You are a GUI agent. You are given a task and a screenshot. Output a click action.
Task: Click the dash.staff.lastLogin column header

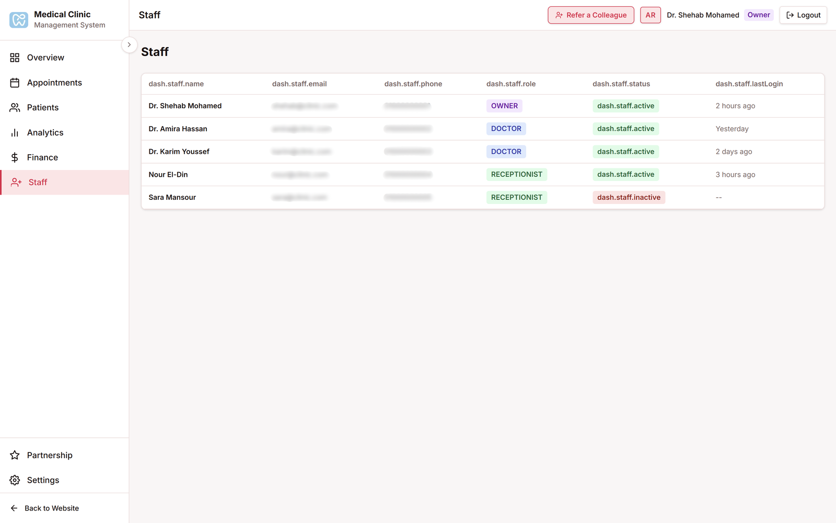(749, 84)
